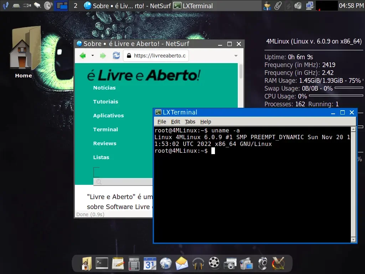Image resolution: width=365 pixels, height=274 pixels.
Task: Open the notepad text editor in the dock
Action: [118, 264]
